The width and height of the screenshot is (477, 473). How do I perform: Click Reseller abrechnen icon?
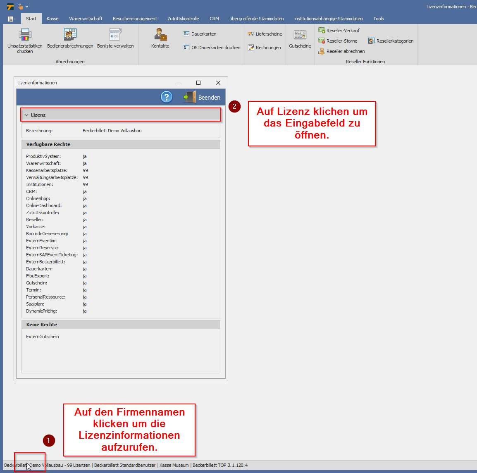pyautogui.click(x=322, y=51)
